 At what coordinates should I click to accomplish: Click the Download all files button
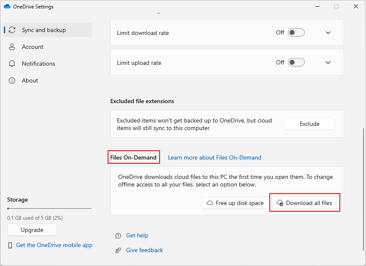coord(304,203)
